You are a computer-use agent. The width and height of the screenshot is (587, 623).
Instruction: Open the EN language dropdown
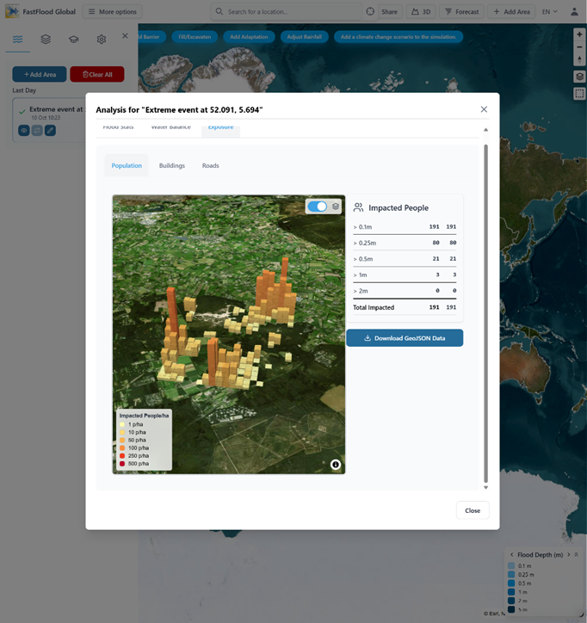pyautogui.click(x=549, y=12)
